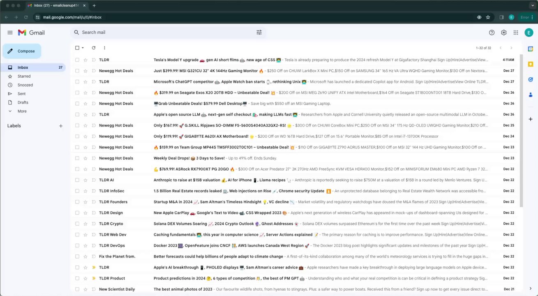Star the TLDR Founders email
538x296 pixels.
tap(85, 202)
